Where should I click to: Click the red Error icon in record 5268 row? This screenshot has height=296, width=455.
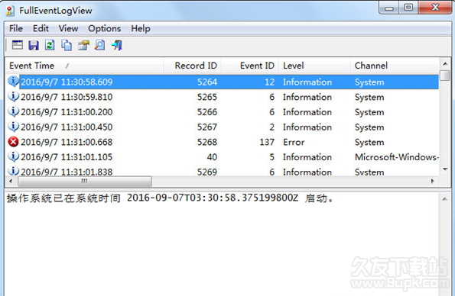coord(13,142)
